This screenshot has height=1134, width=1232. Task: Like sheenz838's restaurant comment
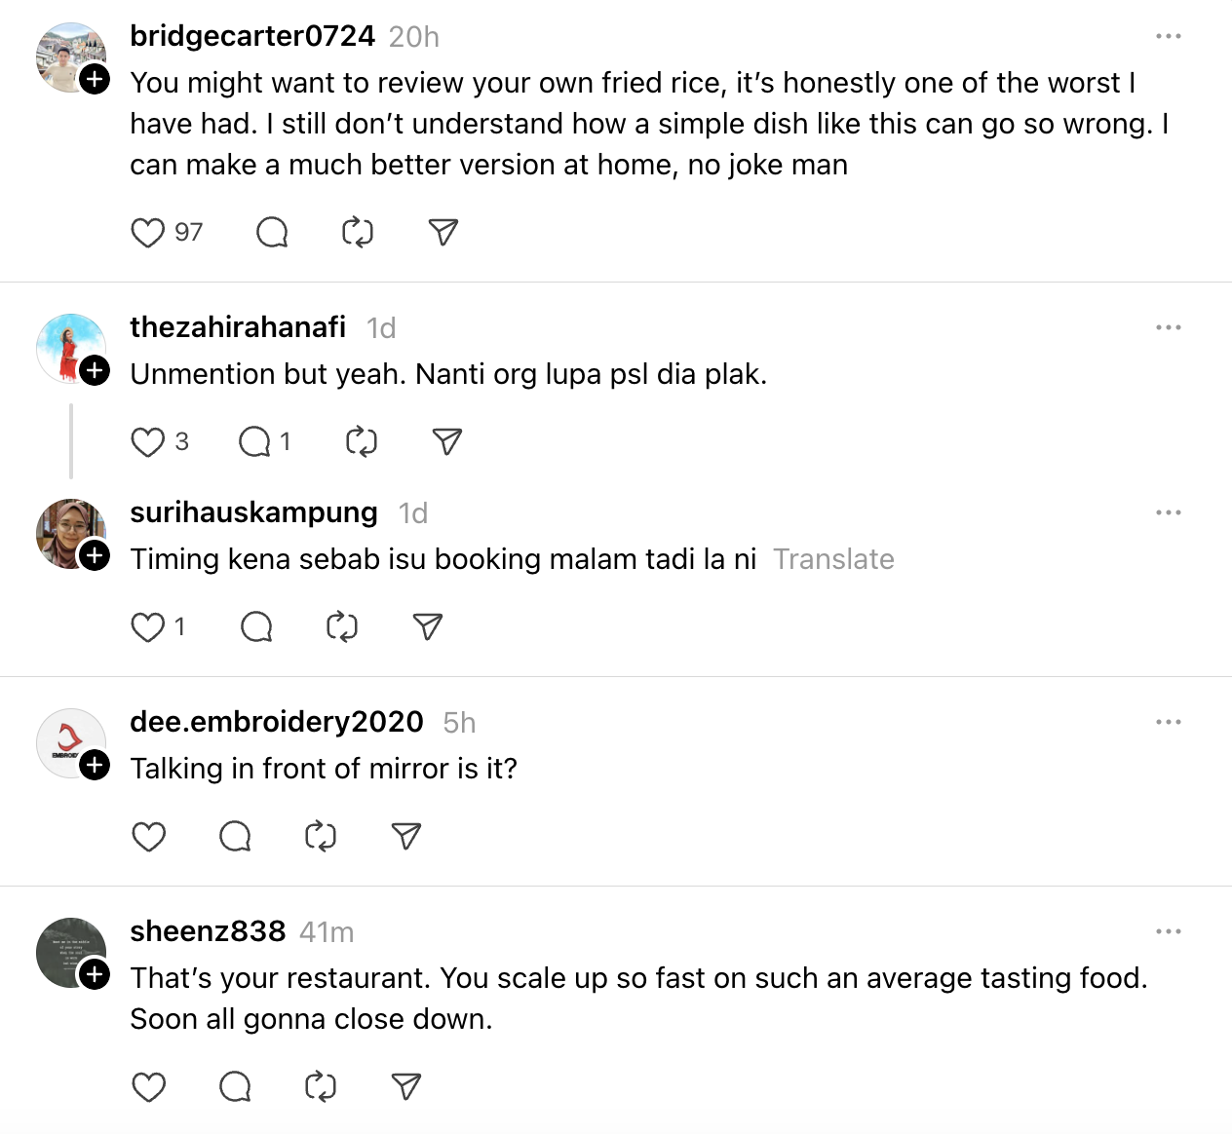tap(148, 1087)
